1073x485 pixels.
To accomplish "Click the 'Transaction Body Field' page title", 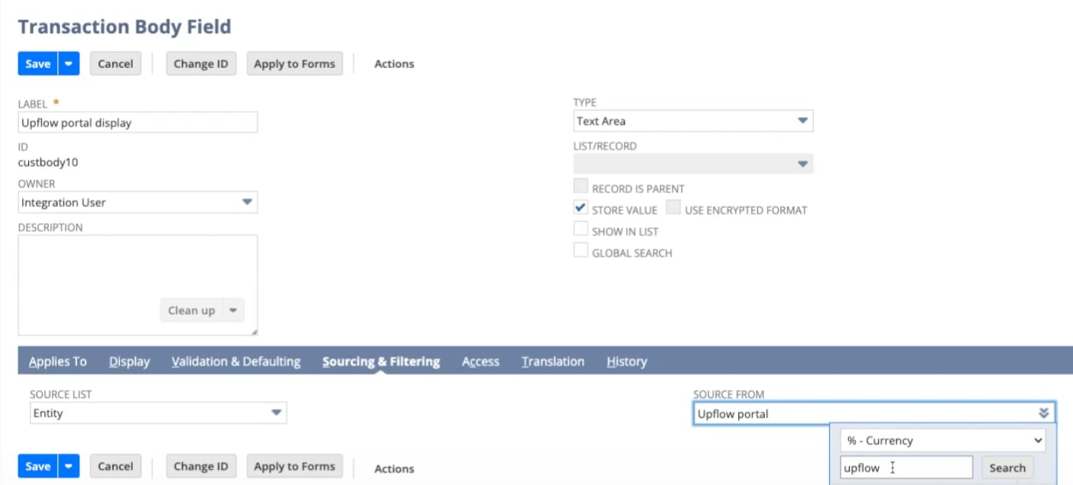I will (125, 27).
